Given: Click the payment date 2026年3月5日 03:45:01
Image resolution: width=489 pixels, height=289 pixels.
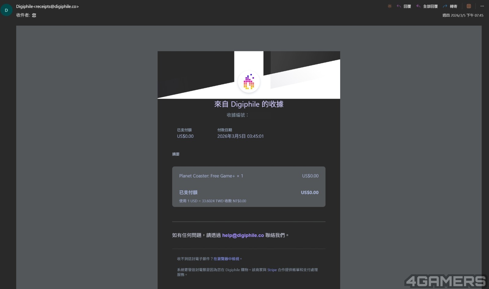Looking at the screenshot, I should point(240,136).
